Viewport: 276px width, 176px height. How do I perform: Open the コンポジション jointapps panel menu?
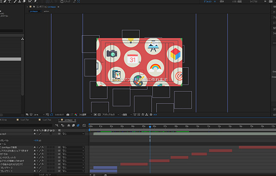(x=58, y=7)
